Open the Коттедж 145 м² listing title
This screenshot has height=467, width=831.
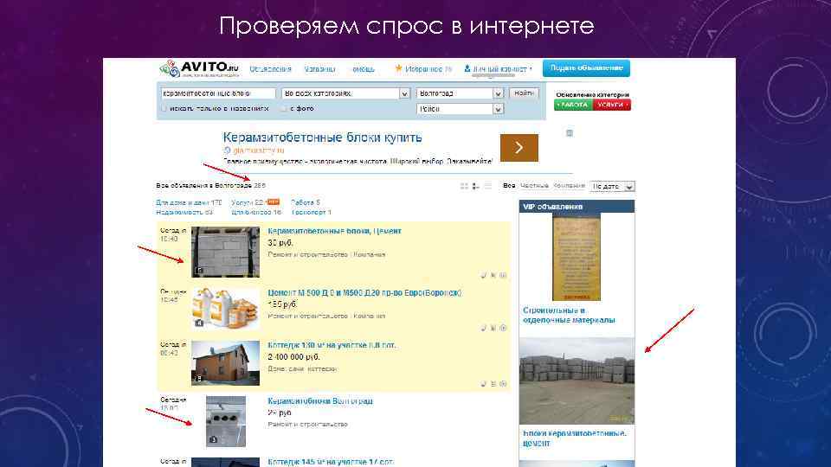(x=331, y=462)
